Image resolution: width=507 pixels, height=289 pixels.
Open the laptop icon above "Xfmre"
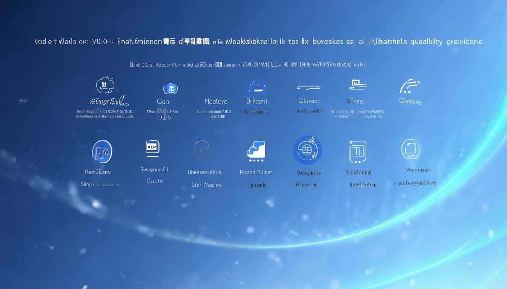coord(357,85)
